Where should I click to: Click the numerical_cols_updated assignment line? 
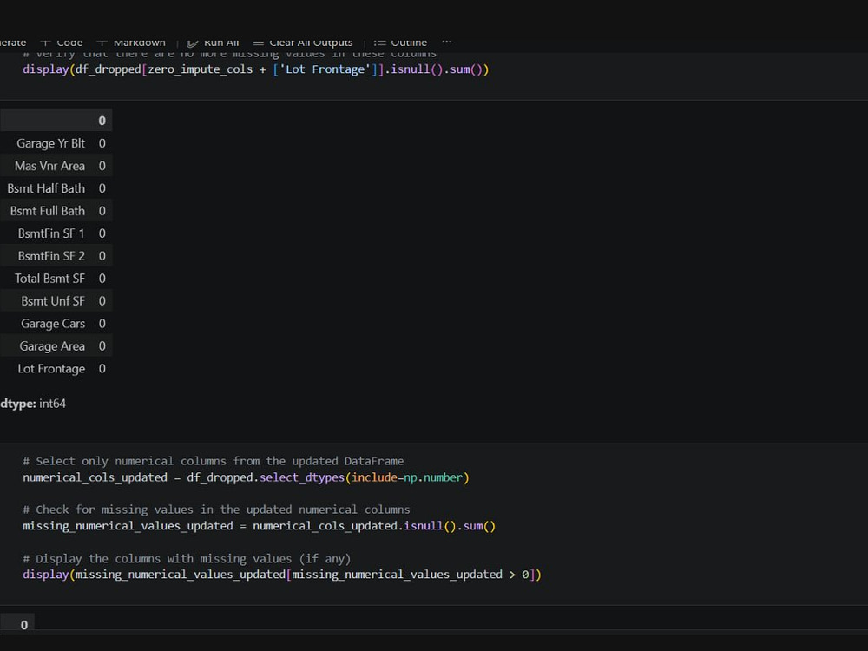246,477
